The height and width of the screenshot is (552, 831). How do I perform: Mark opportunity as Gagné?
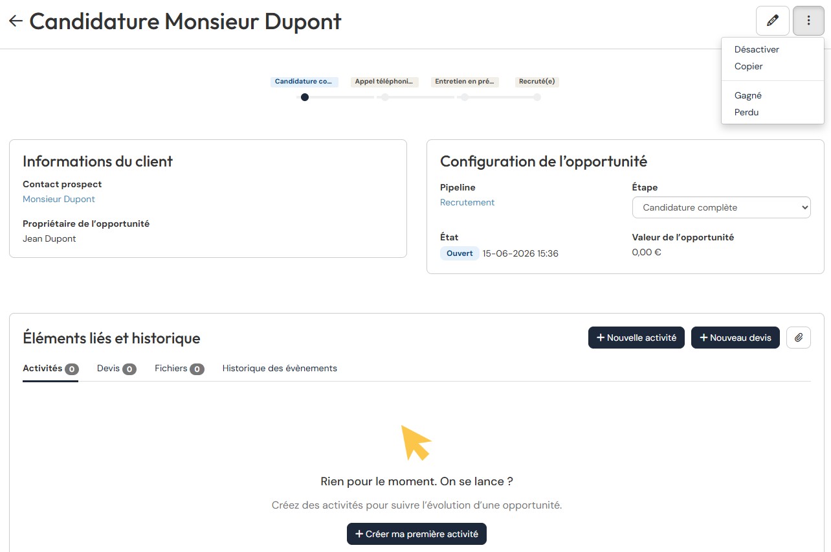tap(748, 95)
